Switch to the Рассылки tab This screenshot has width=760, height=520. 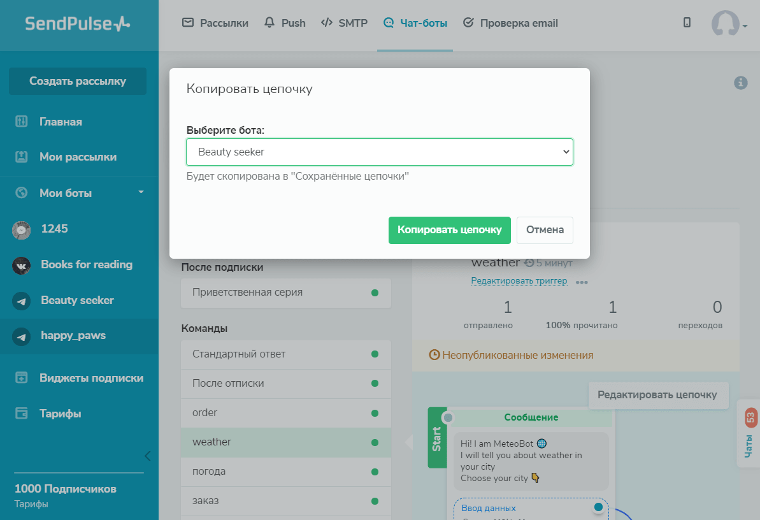click(x=215, y=24)
